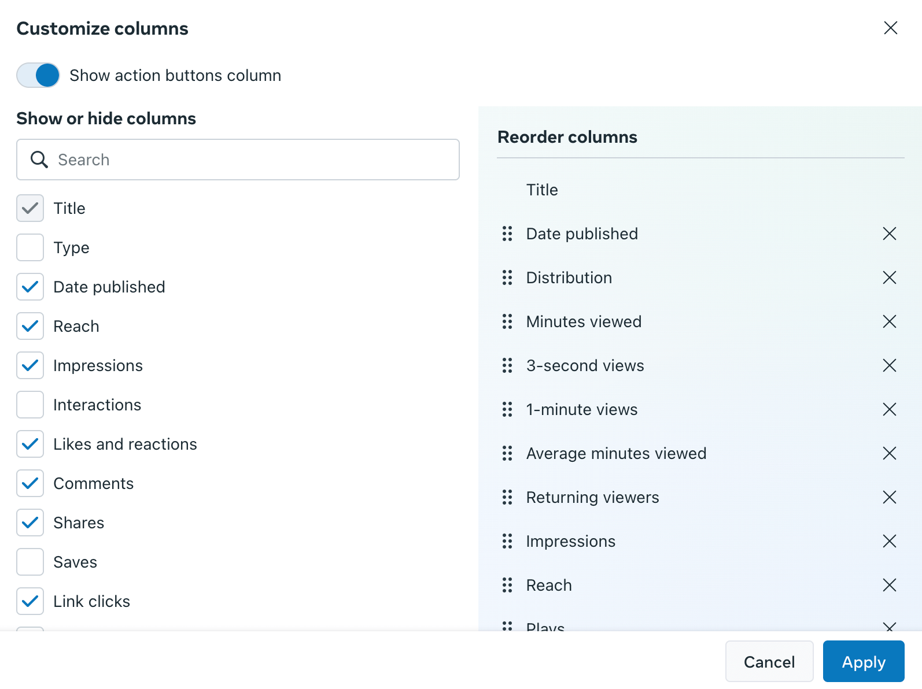
Task: Click the drag handle next to Date published
Action: coord(507,234)
